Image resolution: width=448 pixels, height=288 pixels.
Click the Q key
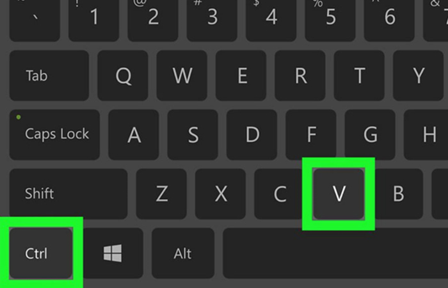123,76
